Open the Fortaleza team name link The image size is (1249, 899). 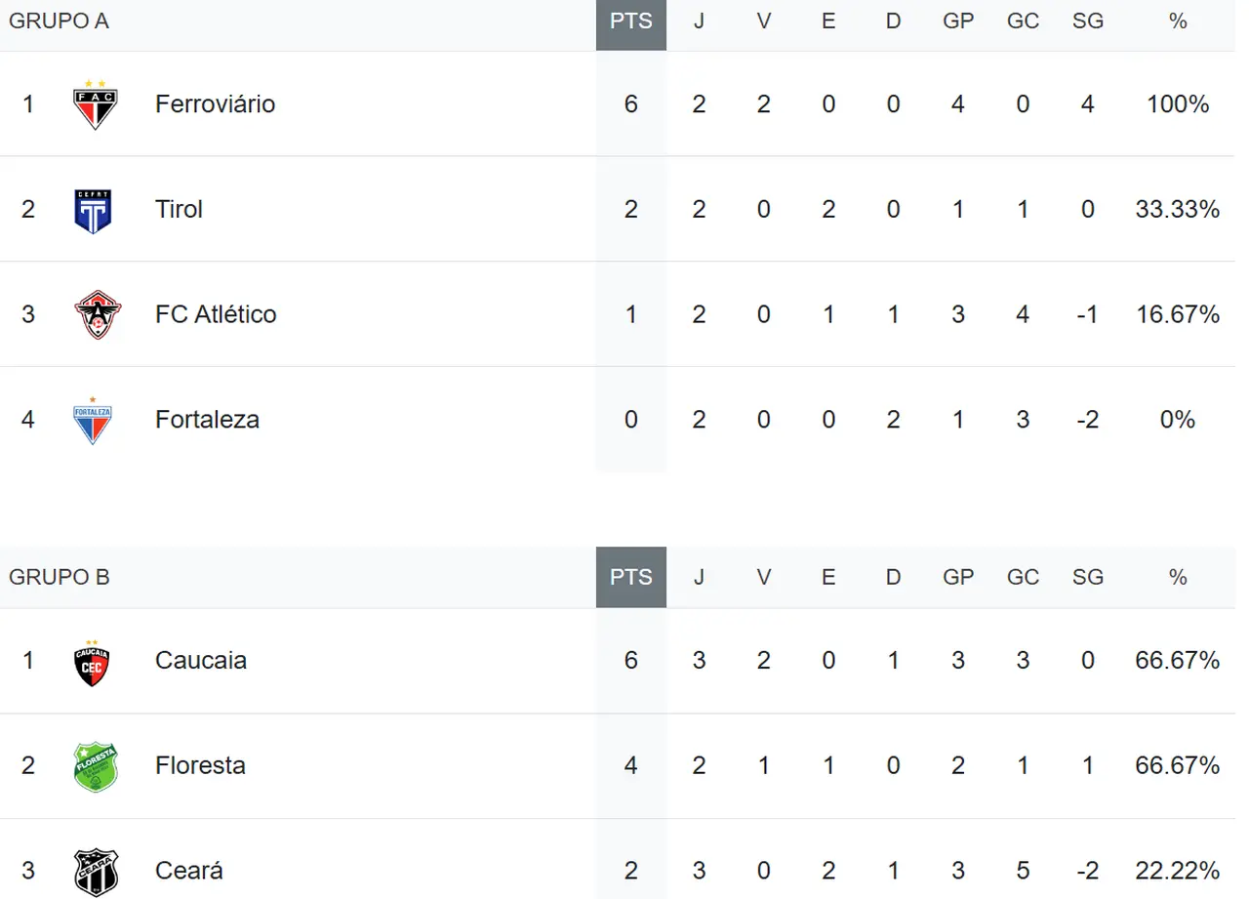[207, 420]
